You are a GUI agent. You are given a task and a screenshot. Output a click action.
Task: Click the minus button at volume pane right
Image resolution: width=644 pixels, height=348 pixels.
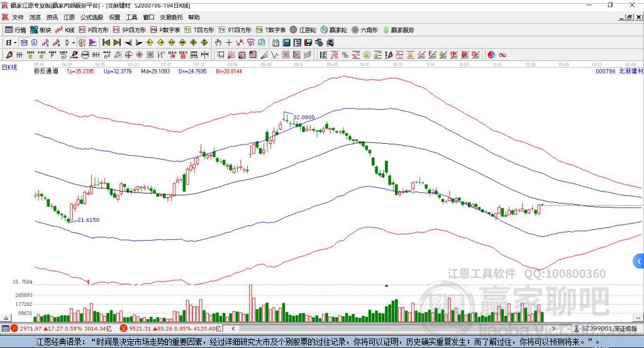638,318
